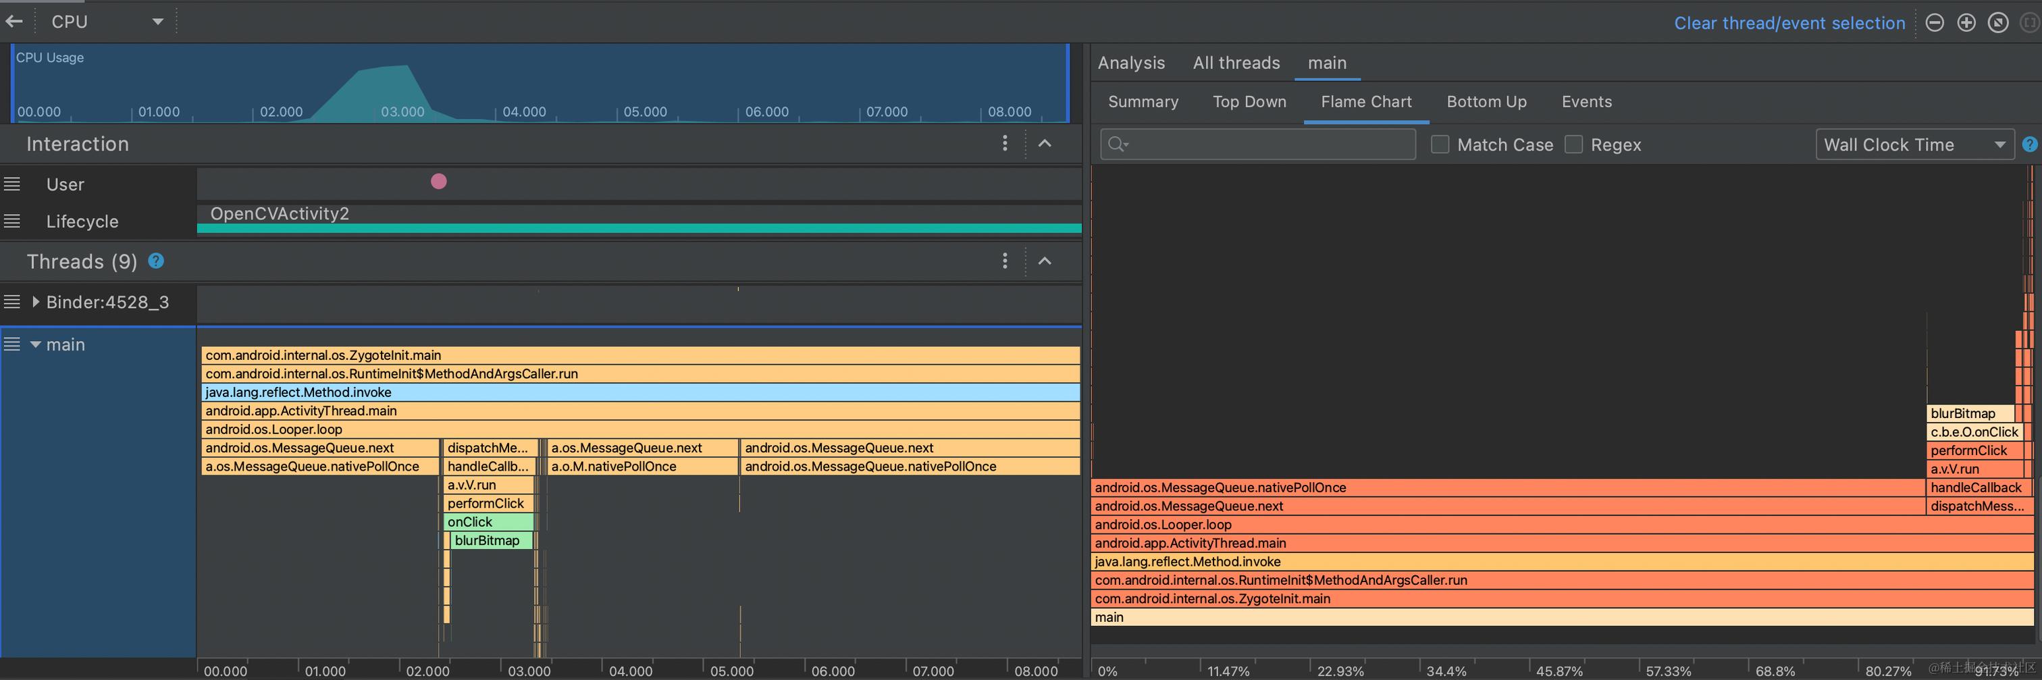Screen dimensions: 2042x680
Task: Select android.app.ActivityThread.main in the flame chart
Action: [1563, 543]
